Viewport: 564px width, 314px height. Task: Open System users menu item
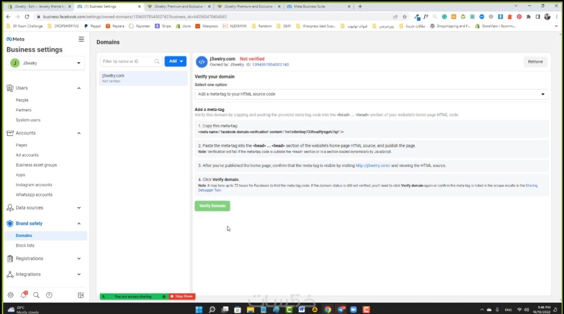pos(28,120)
